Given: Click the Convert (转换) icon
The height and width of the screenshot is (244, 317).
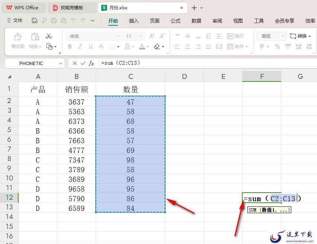Looking at the screenshot, I should [x=293, y=36].
